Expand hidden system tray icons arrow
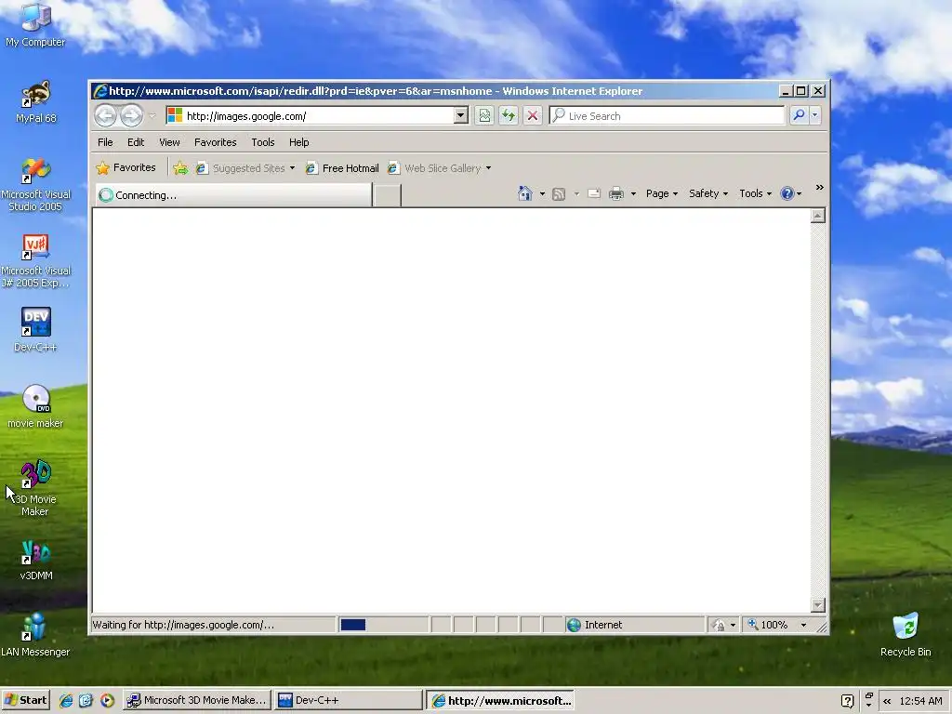Screen dimensions: 952x714 (x=887, y=701)
